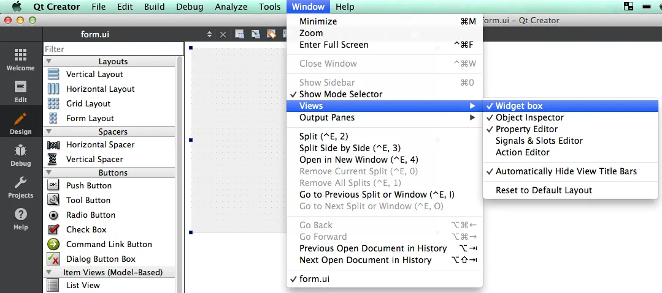Switch to Welcome mode in sidebar
The image size is (662, 293).
[20, 59]
